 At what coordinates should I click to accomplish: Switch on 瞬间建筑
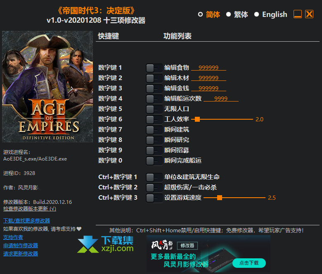point(154,130)
